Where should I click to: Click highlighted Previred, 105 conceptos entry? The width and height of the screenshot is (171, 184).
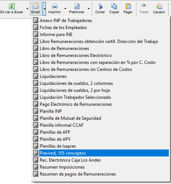[100, 153]
